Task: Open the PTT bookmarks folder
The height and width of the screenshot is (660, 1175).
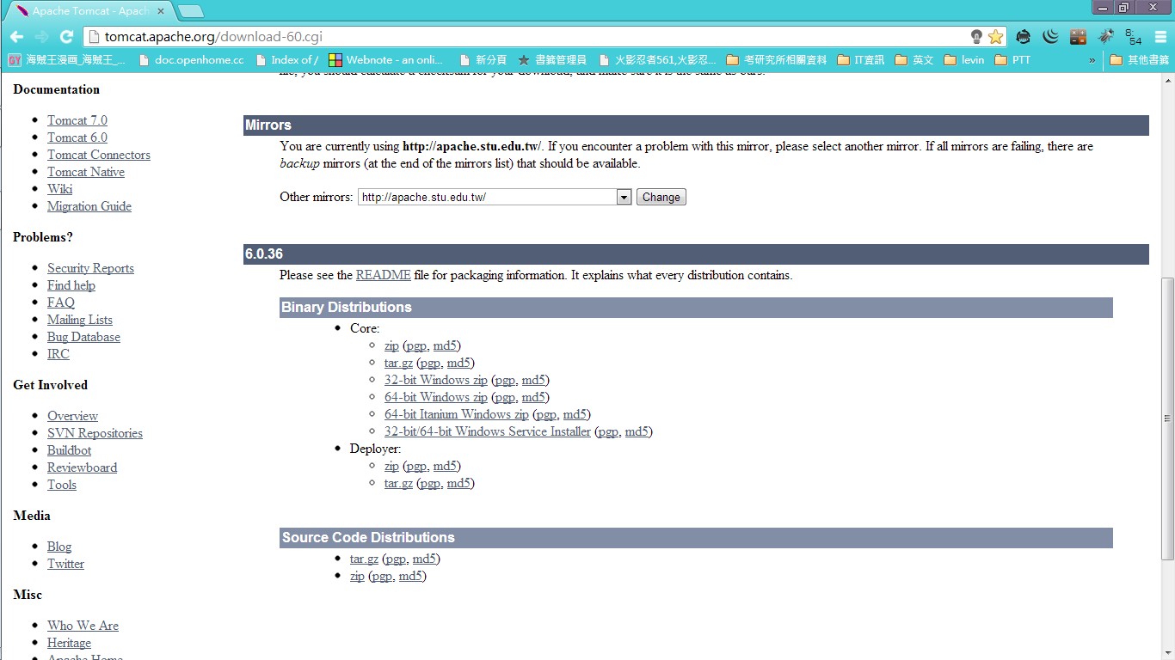Action: click(x=1012, y=60)
